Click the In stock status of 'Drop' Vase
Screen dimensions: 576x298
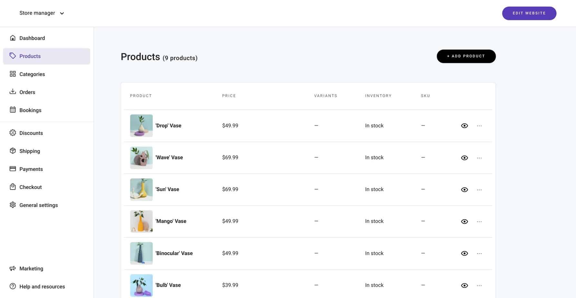click(374, 126)
